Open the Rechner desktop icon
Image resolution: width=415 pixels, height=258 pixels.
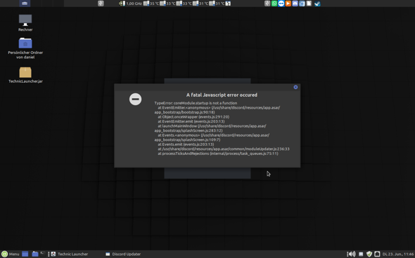[x=25, y=23]
